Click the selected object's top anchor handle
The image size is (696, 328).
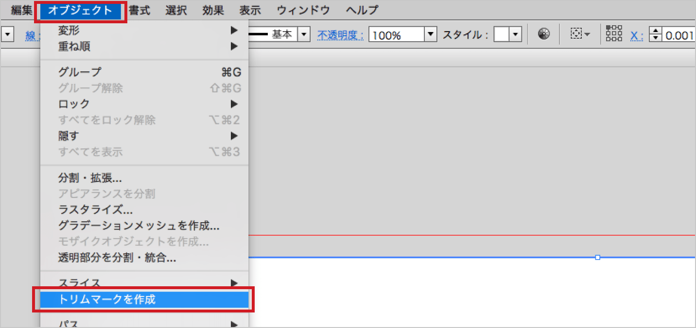click(x=598, y=257)
